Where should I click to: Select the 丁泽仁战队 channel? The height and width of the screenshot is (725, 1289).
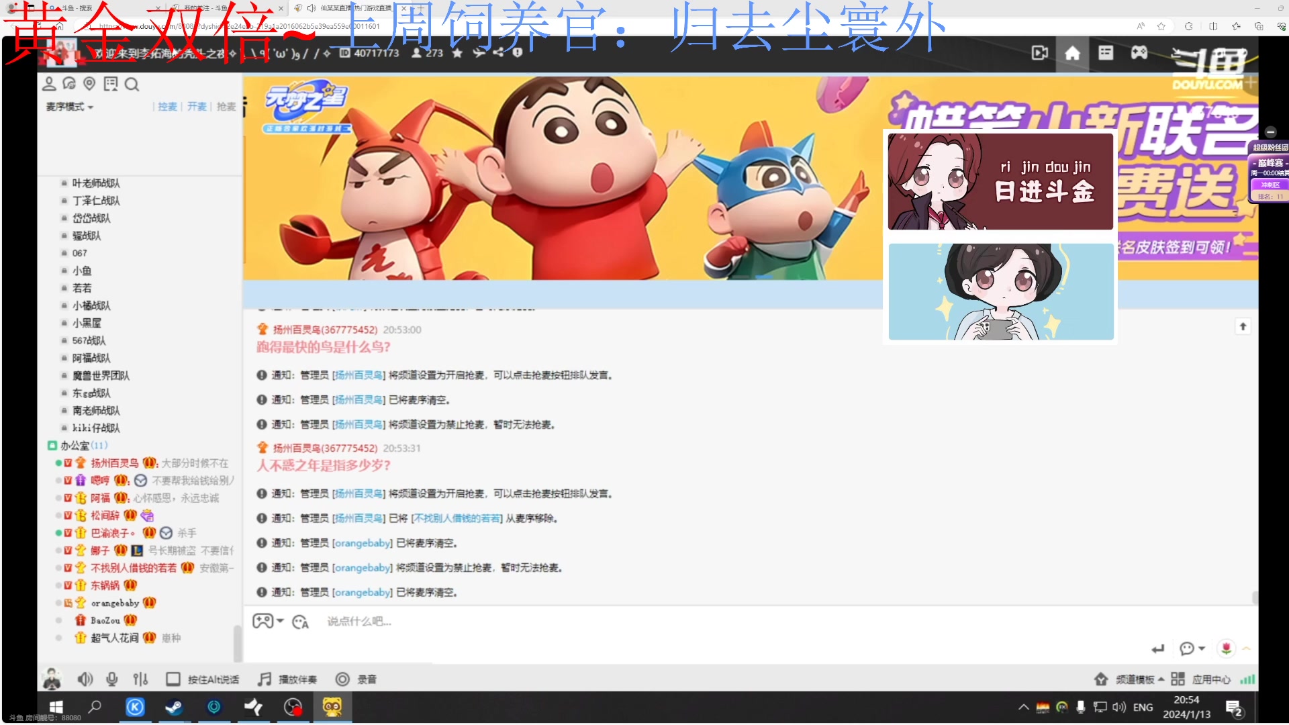pos(96,201)
